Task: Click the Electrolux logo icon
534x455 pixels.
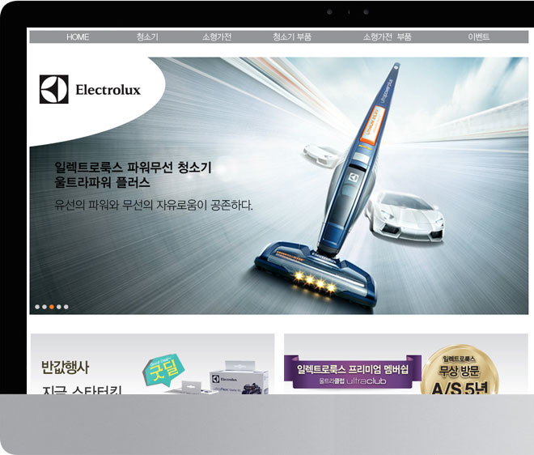Action: pyautogui.click(x=54, y=89)
